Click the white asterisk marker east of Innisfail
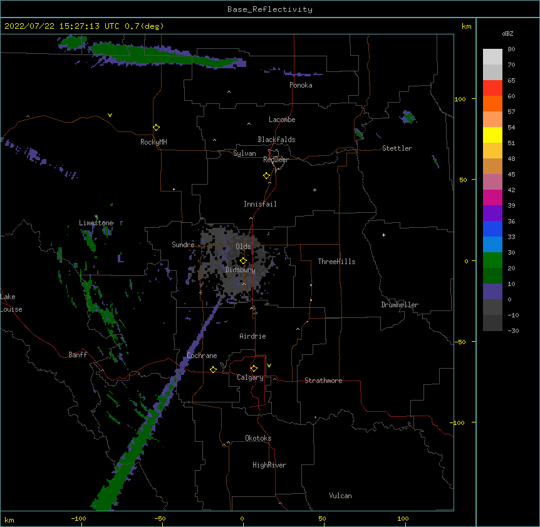 point(314,190)
